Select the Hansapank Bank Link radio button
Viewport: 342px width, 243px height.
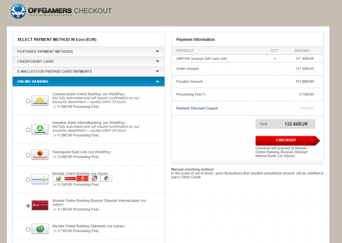click(x=28, y=155)
